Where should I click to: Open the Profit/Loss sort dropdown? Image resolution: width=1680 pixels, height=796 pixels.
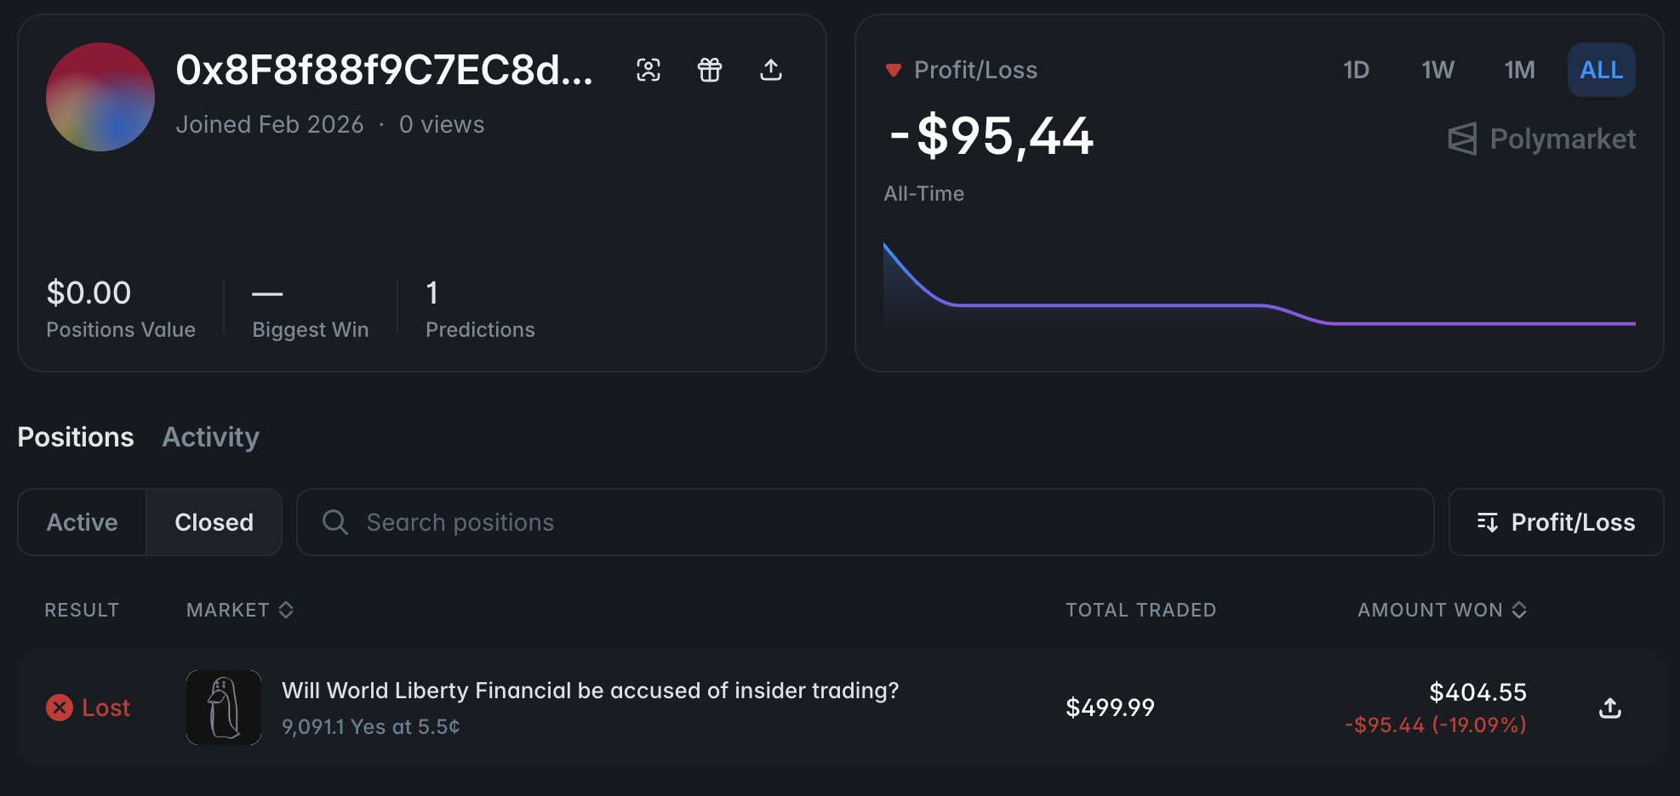coord(1556,522)
